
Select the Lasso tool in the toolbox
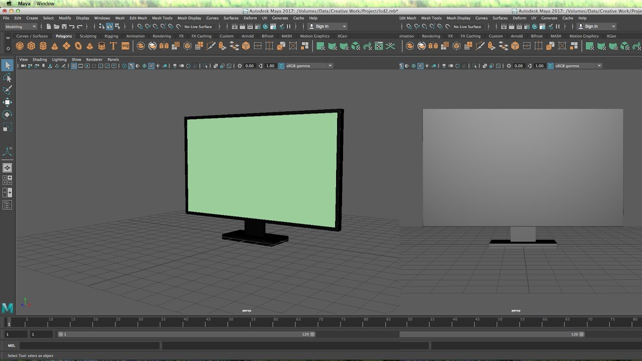click(8, 78)
